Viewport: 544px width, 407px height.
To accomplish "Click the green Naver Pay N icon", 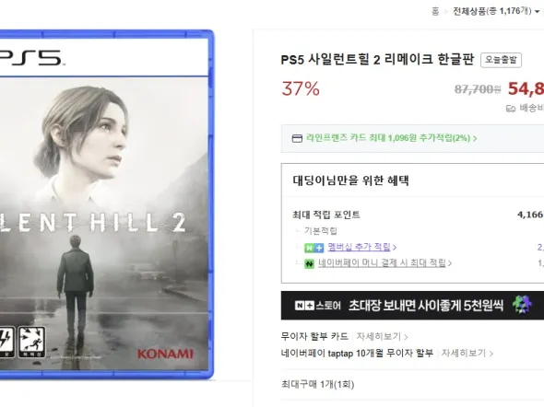I will [309, 264].
